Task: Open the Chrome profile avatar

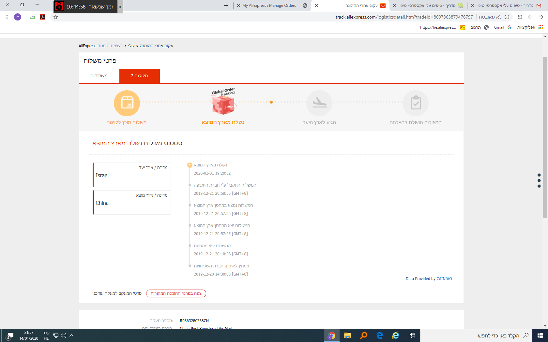Action: coord(18,17)
